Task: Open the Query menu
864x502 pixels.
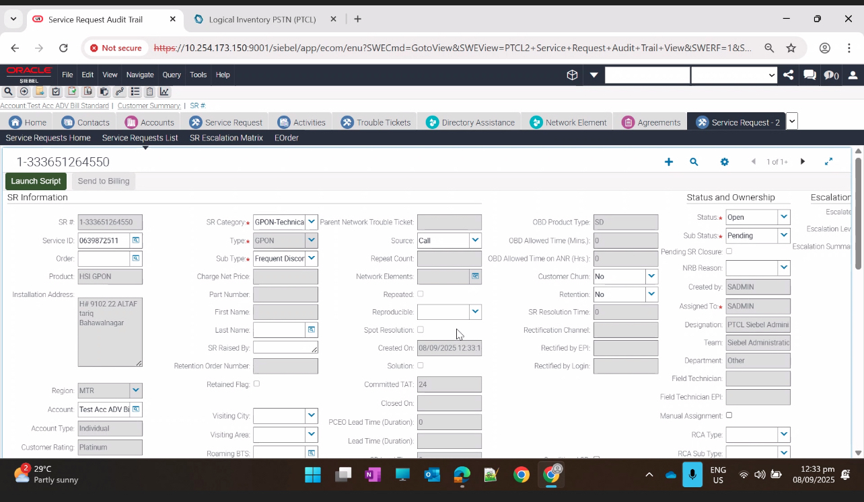Action: tap(171, 75)
